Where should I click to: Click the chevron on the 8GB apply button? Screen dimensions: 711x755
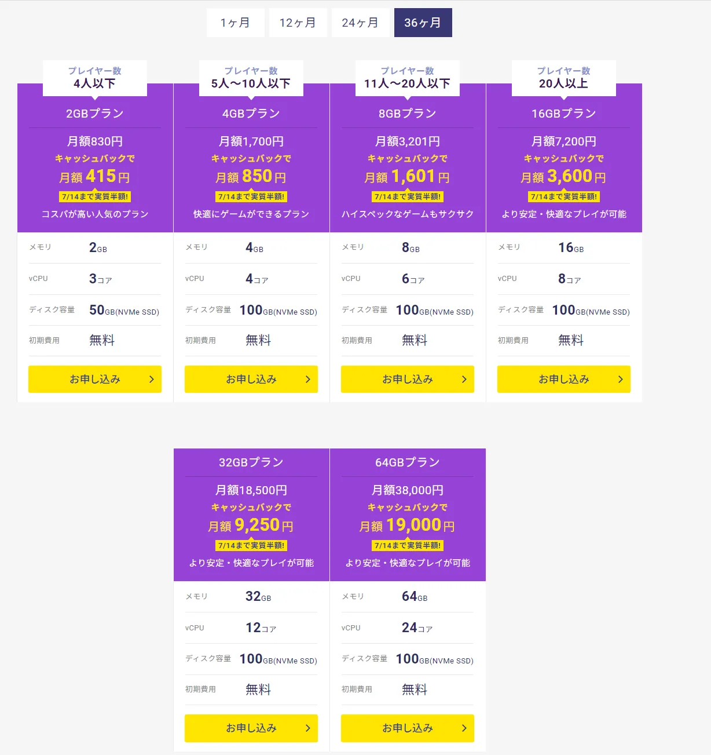(x=464, y=379)
